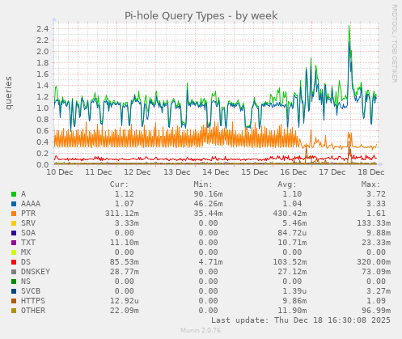Click the '14 Dec' x-axis date label
The image size is (402, 339).
point(216,172)
